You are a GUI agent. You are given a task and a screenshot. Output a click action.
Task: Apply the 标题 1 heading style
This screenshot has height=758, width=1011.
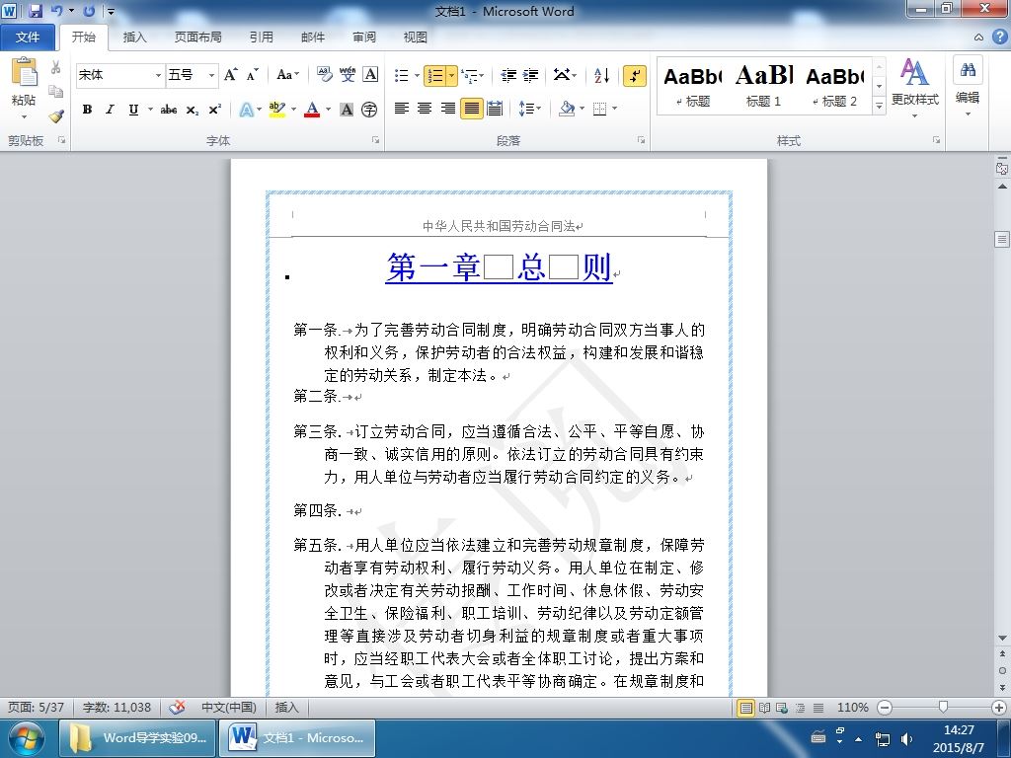coord(763,86)
